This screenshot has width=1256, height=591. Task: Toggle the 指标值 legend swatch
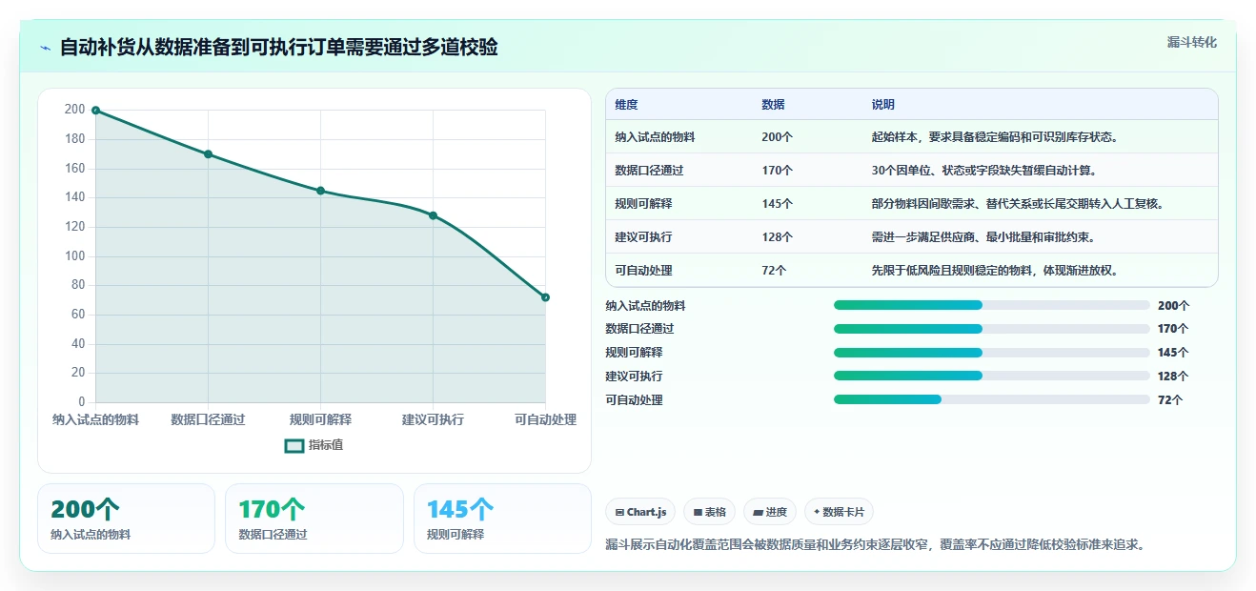point(294,445)
